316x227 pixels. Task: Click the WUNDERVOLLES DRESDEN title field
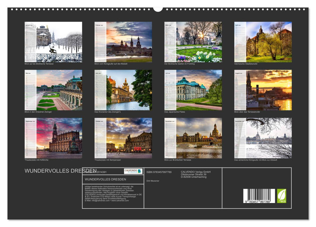106,180
